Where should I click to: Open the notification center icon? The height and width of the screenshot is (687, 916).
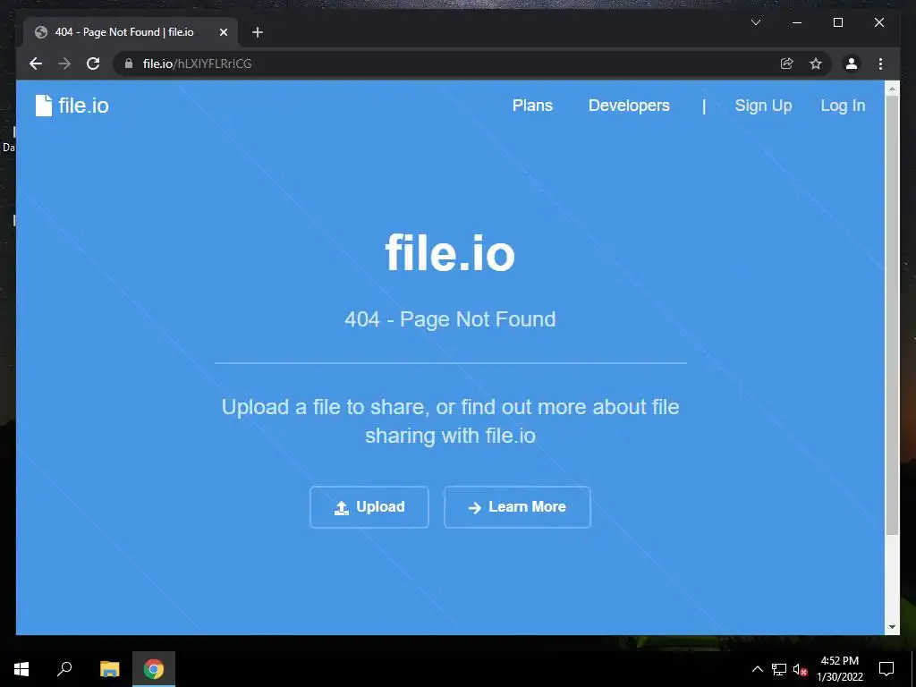click(x=886, y=669)
